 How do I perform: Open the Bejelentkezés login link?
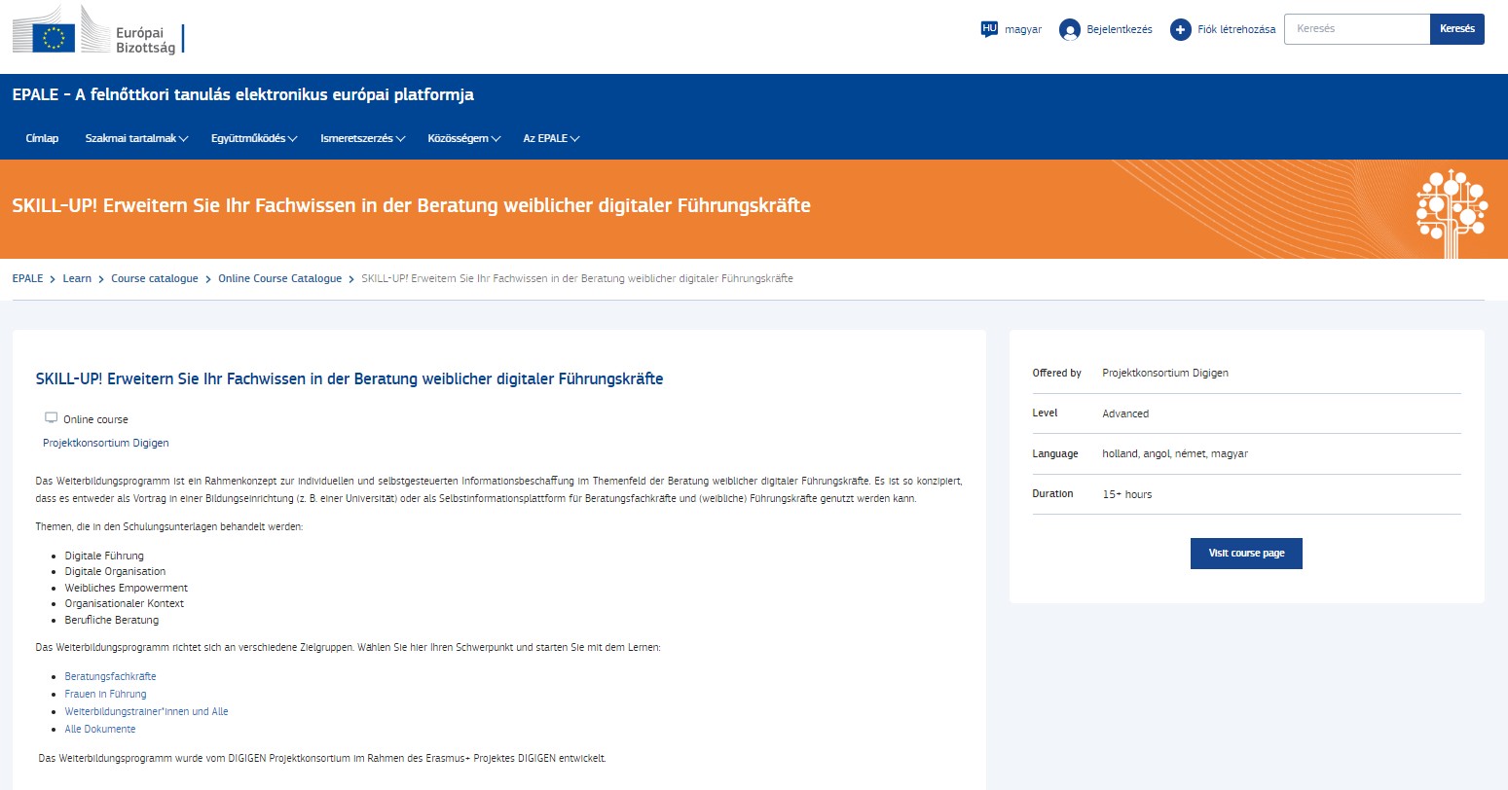[1119, 29]
